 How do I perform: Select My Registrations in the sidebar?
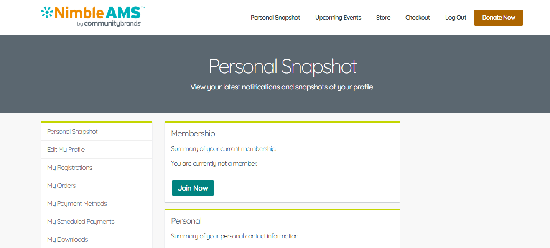pyautogui.click(x=69, y=168)
